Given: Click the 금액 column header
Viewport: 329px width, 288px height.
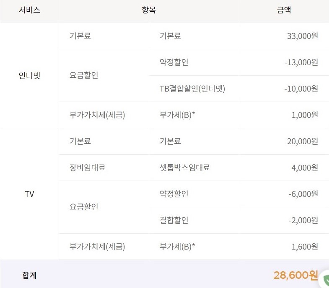Looking at the screenshot, I should [x=284, y=10].
